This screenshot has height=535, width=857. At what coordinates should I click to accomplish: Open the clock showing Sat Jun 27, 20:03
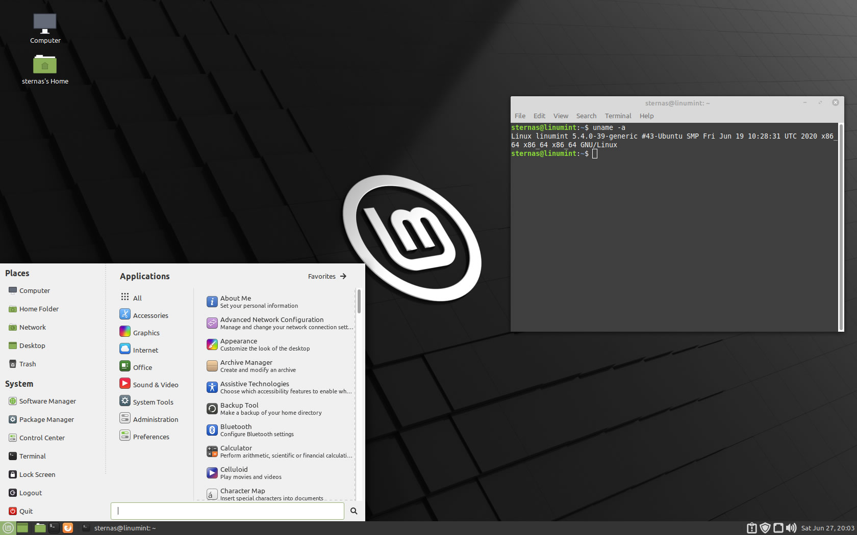(x=827, y=528)
